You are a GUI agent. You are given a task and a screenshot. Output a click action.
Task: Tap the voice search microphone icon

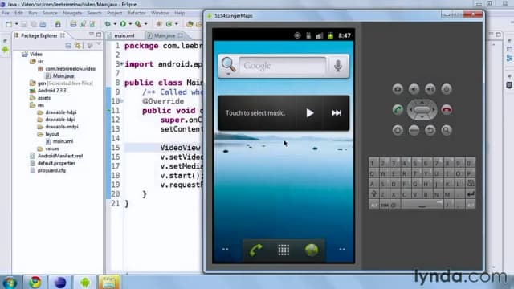(338, 66)
